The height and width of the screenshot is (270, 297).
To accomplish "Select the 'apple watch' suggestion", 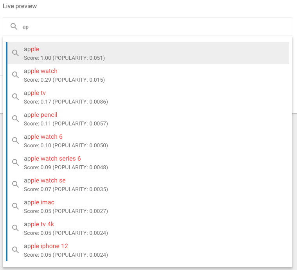I will click(148, 75).
